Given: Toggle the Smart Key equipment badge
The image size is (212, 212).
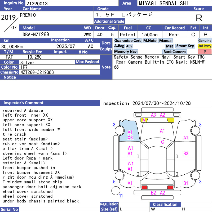Looking at the screenshot, I should pyautogui.click(x=185, y=46).
